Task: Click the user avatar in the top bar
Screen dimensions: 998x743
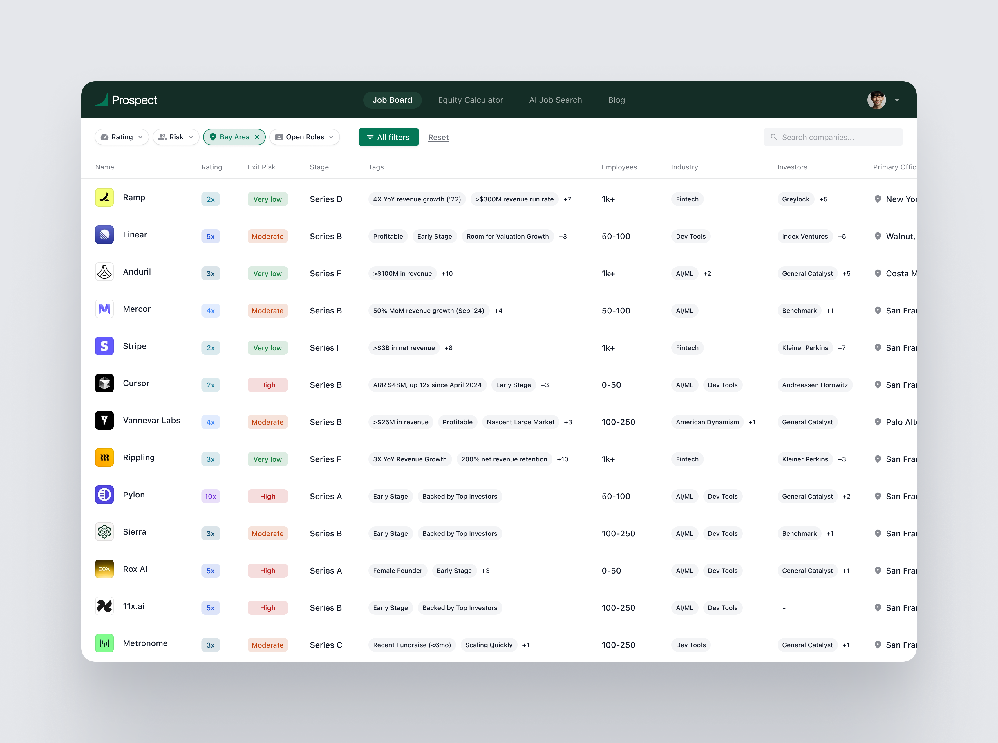Action: (x=876, y=100)
